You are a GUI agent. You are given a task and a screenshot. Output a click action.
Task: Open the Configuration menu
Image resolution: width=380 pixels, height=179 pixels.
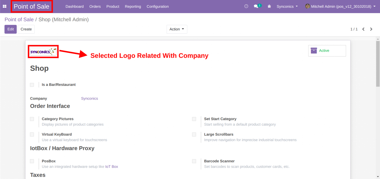(157, 6)
